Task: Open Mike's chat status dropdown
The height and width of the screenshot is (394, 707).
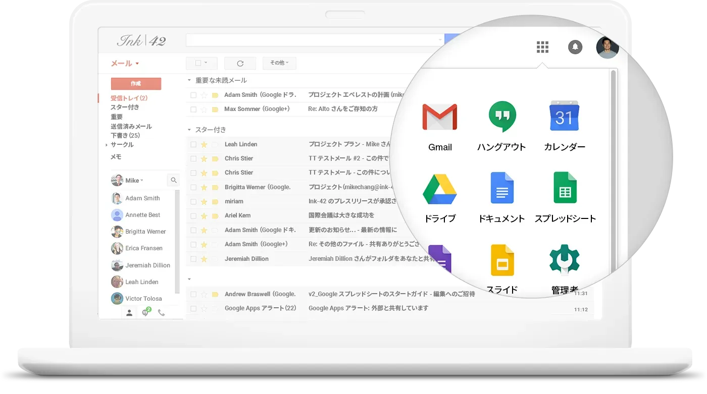Action: coord(142,181)
